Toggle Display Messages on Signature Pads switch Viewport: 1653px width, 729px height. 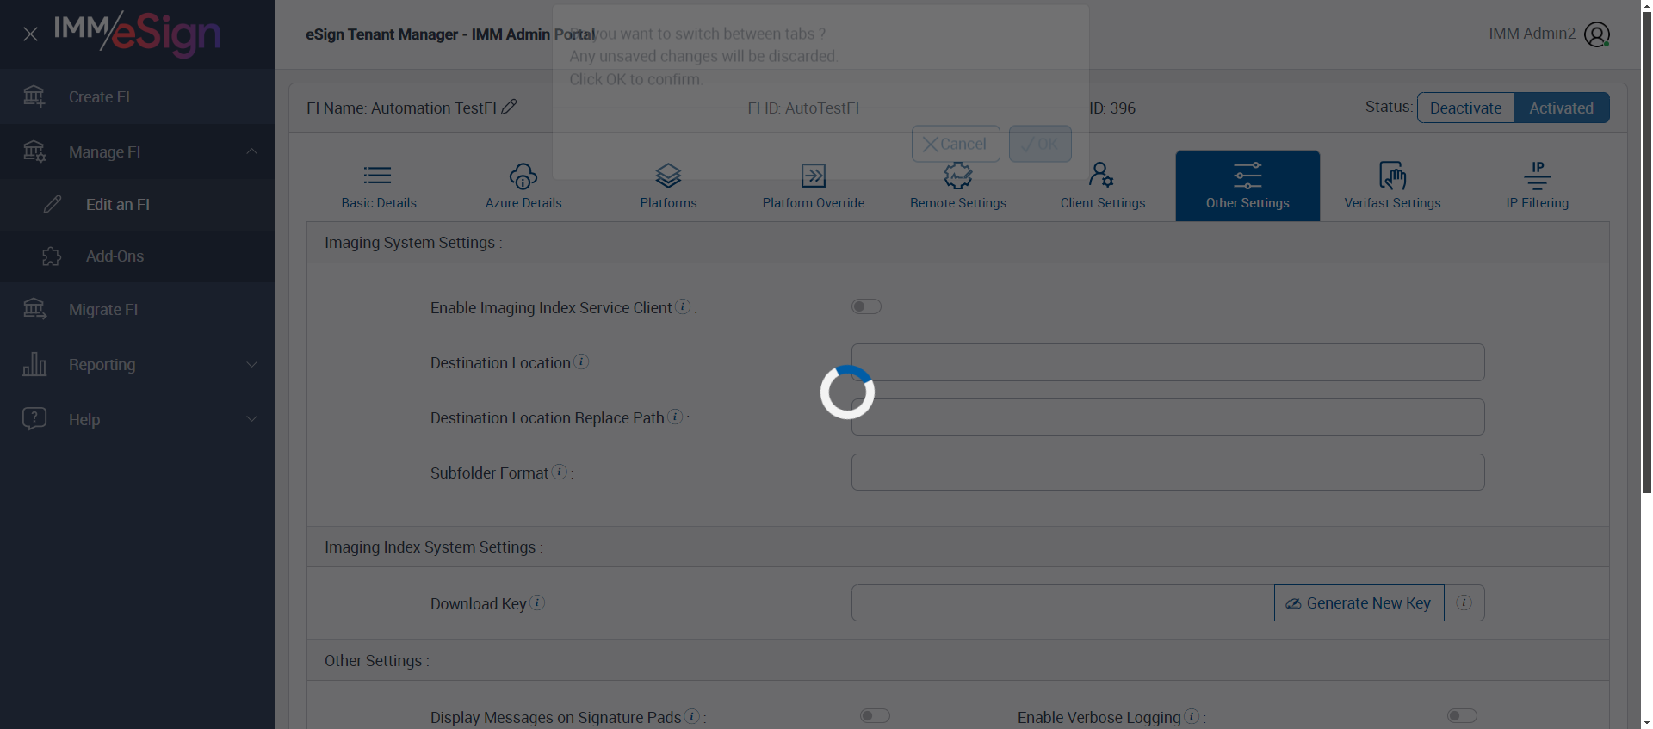(x=875, y=716)
